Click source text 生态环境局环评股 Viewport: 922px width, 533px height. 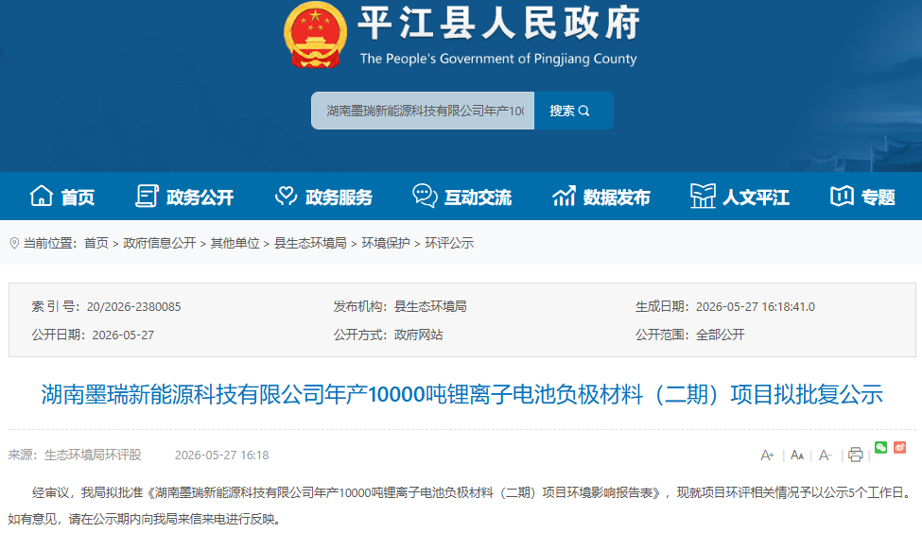(x=93, y=456)
